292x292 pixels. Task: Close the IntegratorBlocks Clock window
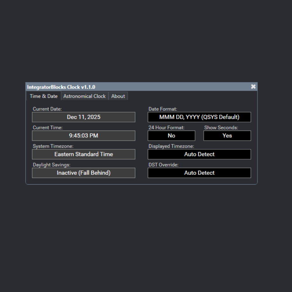(x=253, y=86)
